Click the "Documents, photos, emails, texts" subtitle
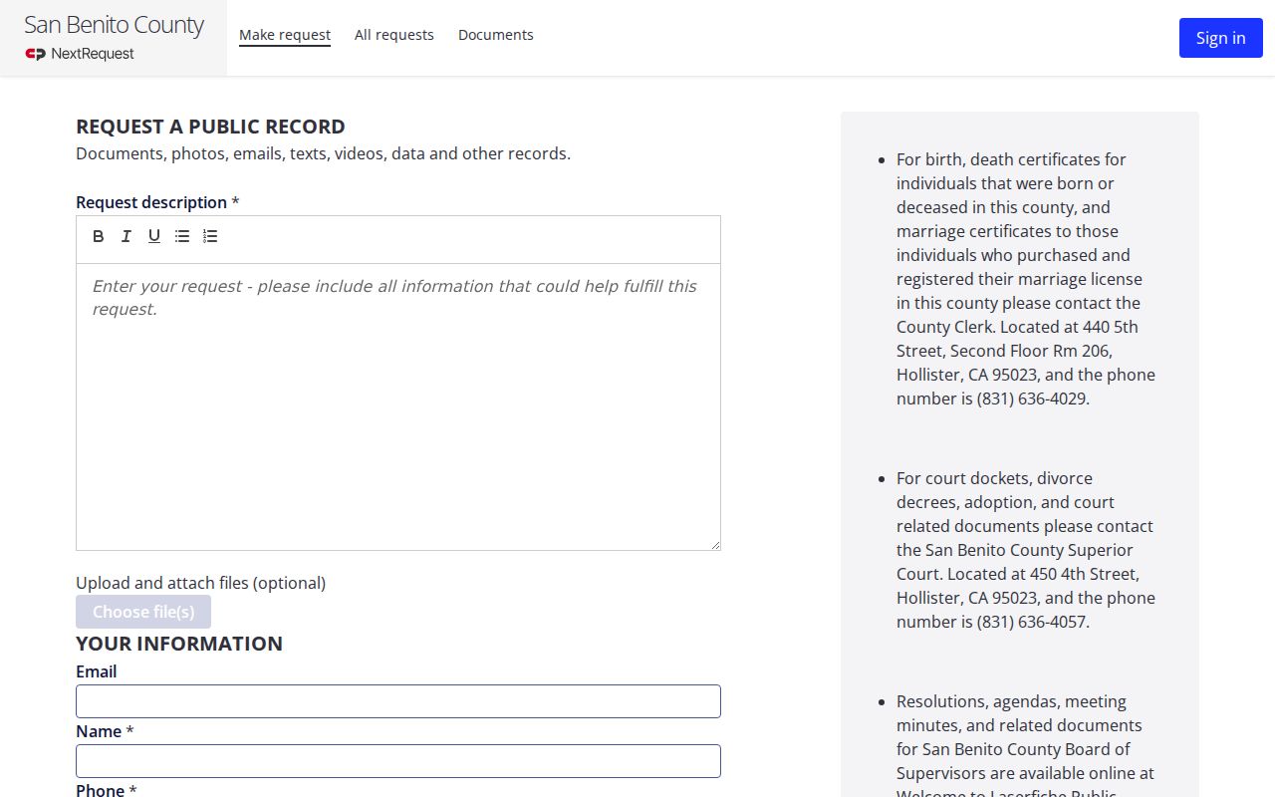The image size is (1275, 797). [x=324, y=153]
